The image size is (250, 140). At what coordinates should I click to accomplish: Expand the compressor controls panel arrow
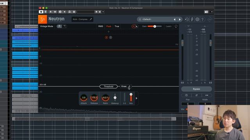pyautogui.click(x=136, y=98)
